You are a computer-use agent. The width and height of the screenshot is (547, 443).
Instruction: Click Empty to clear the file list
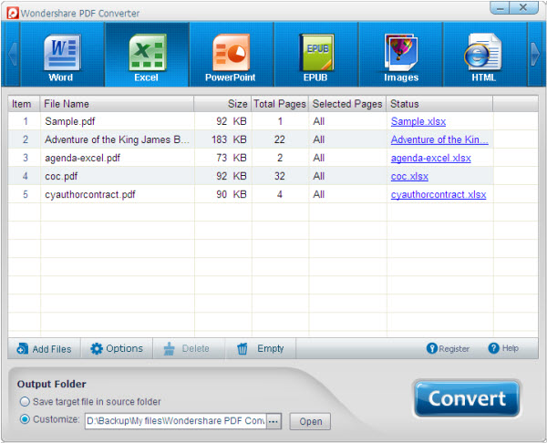261,348
